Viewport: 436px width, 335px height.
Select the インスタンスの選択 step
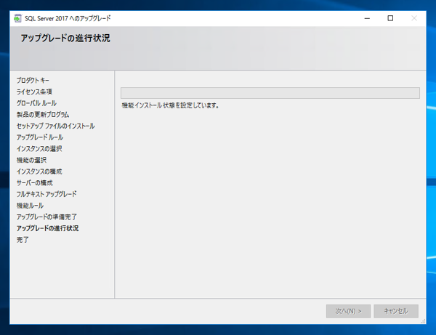39,149
